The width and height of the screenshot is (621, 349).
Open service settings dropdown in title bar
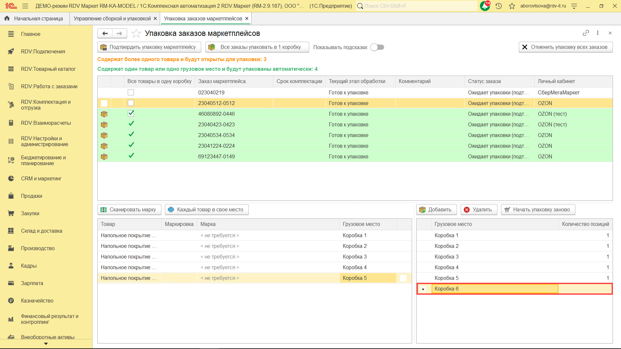(574, 6)
